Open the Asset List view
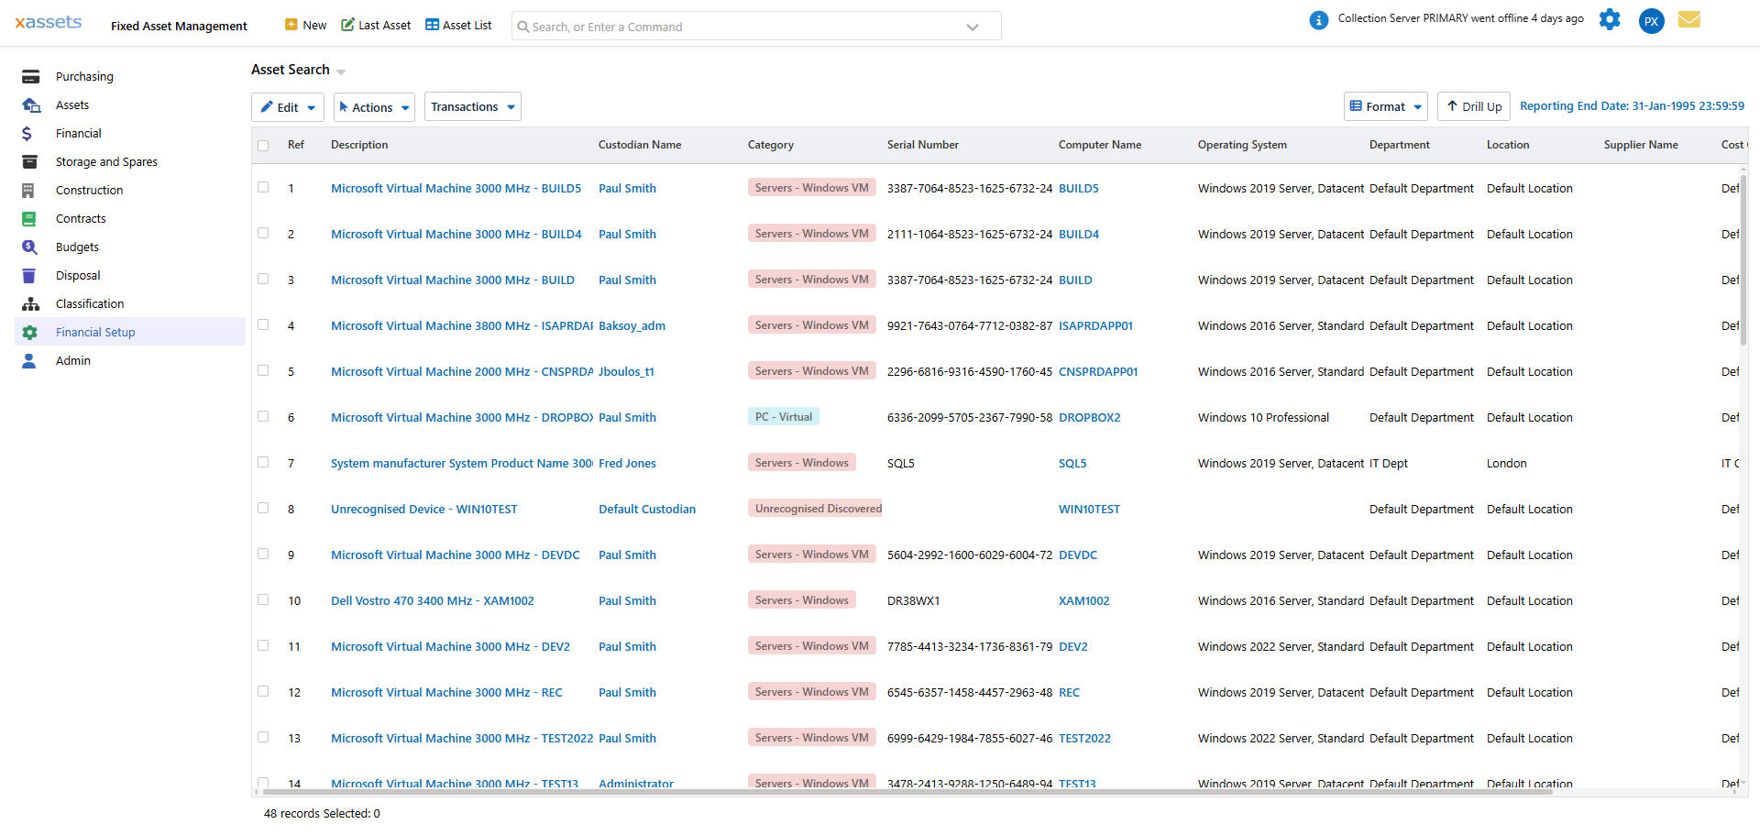The width and height of the screenshot is (1760, 835). 458,25
